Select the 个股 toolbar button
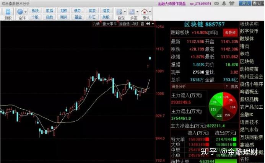Image resolution: width=265 pixels, height=163 pixels. click(x=35, y=17)
